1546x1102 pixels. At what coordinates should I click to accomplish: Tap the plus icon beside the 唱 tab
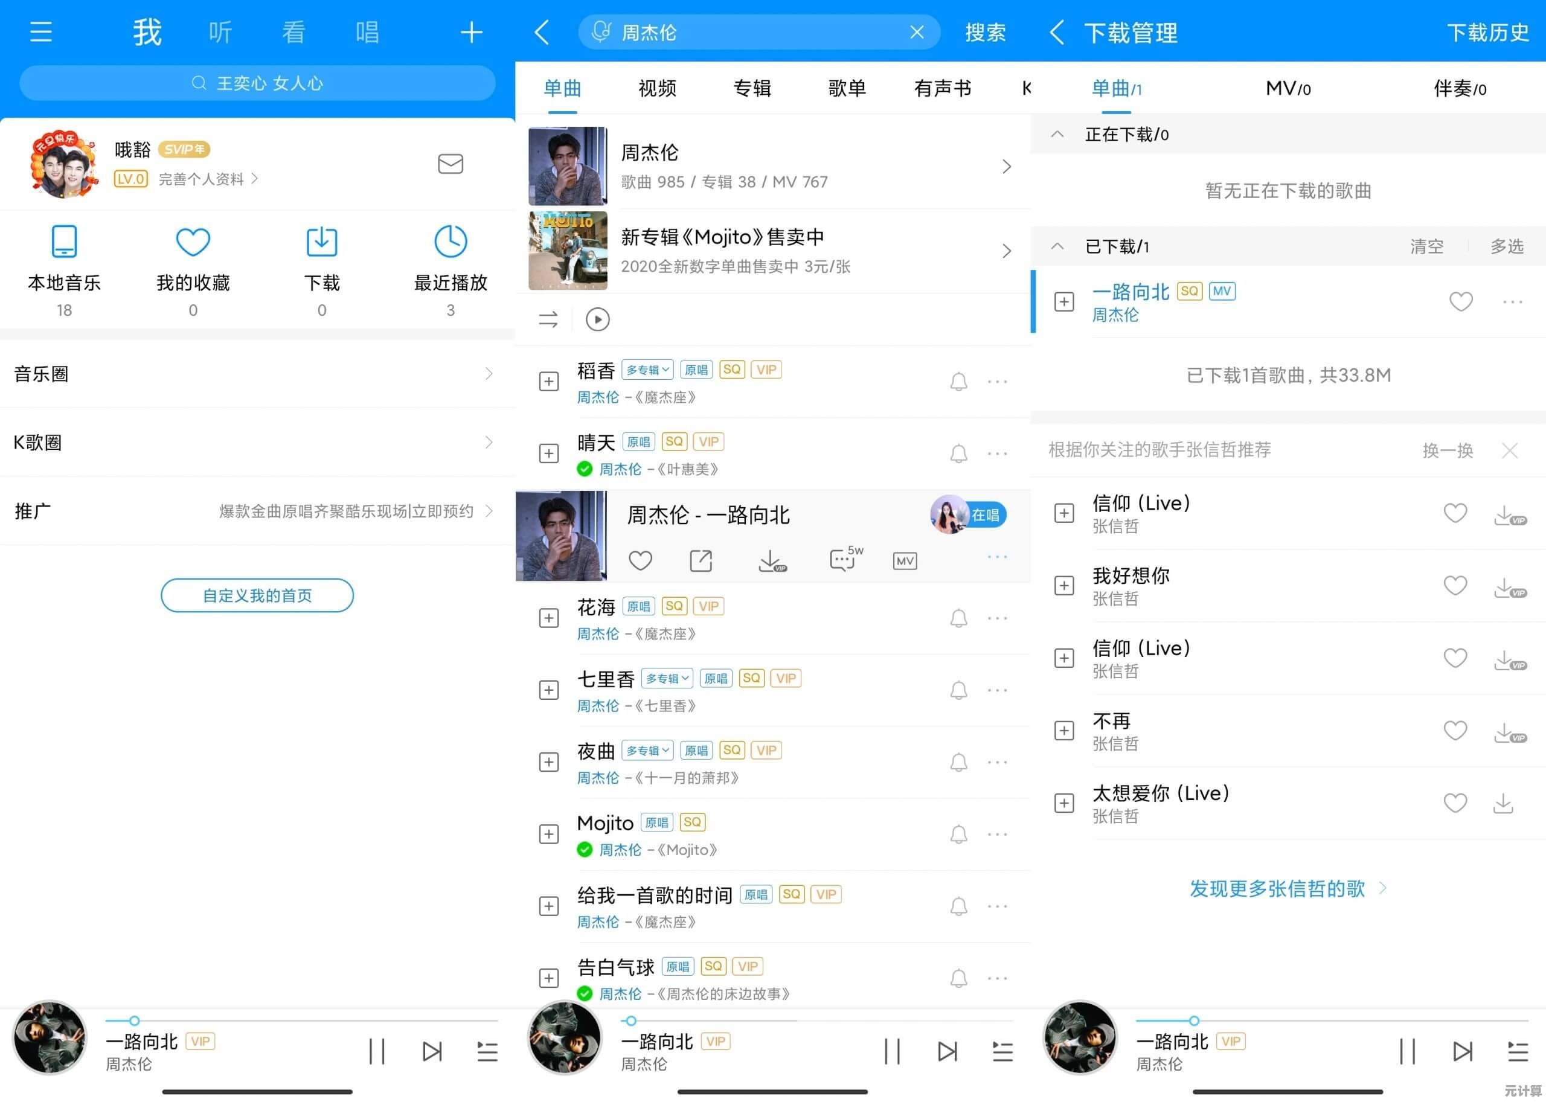click(471, 32)
